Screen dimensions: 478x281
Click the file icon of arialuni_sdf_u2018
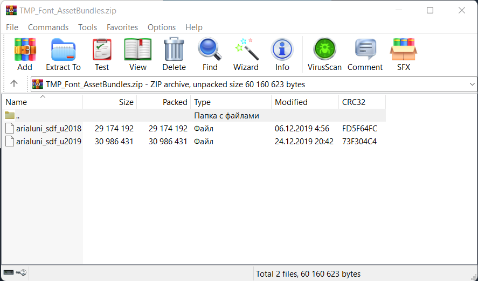coord(10,129)
